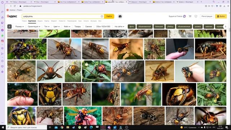231x130 pixels.
Task: Click the heart bookmark icon in the address bar
Action: coord(212,6)
